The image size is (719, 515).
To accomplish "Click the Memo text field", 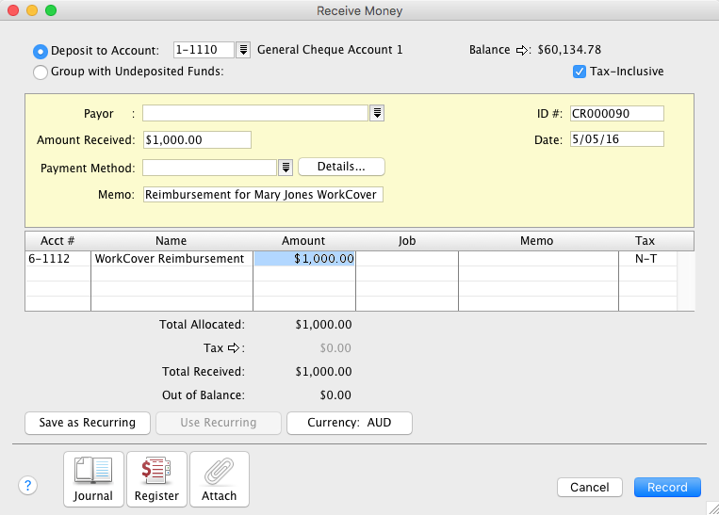I will (263, 195).
